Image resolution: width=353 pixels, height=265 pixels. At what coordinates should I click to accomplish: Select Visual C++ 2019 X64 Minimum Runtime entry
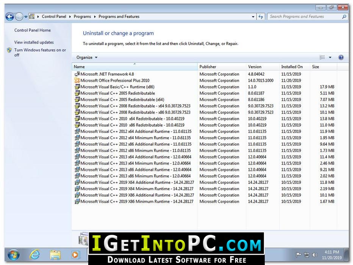point(137,189)
